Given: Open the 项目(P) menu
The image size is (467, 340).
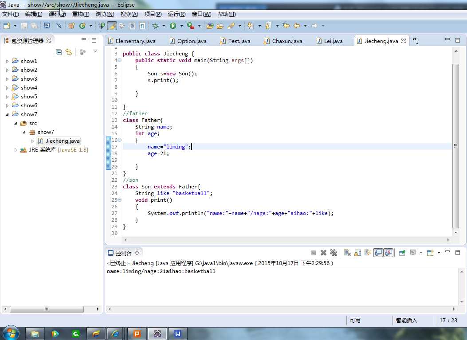Looking at the screenshot, I should coord(153,14).
